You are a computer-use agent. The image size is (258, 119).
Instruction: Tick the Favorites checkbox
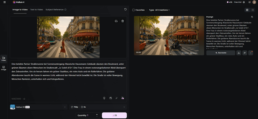coord(134,10)
